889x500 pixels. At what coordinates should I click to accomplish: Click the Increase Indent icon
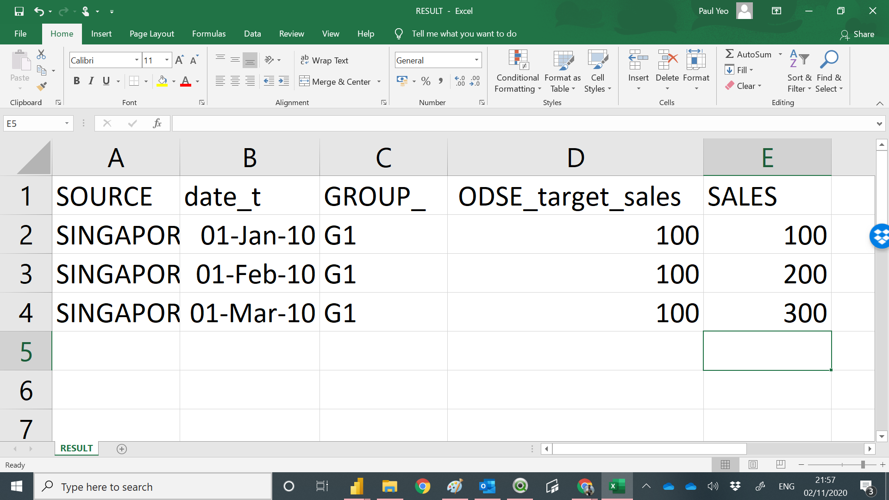click(284, 81)
